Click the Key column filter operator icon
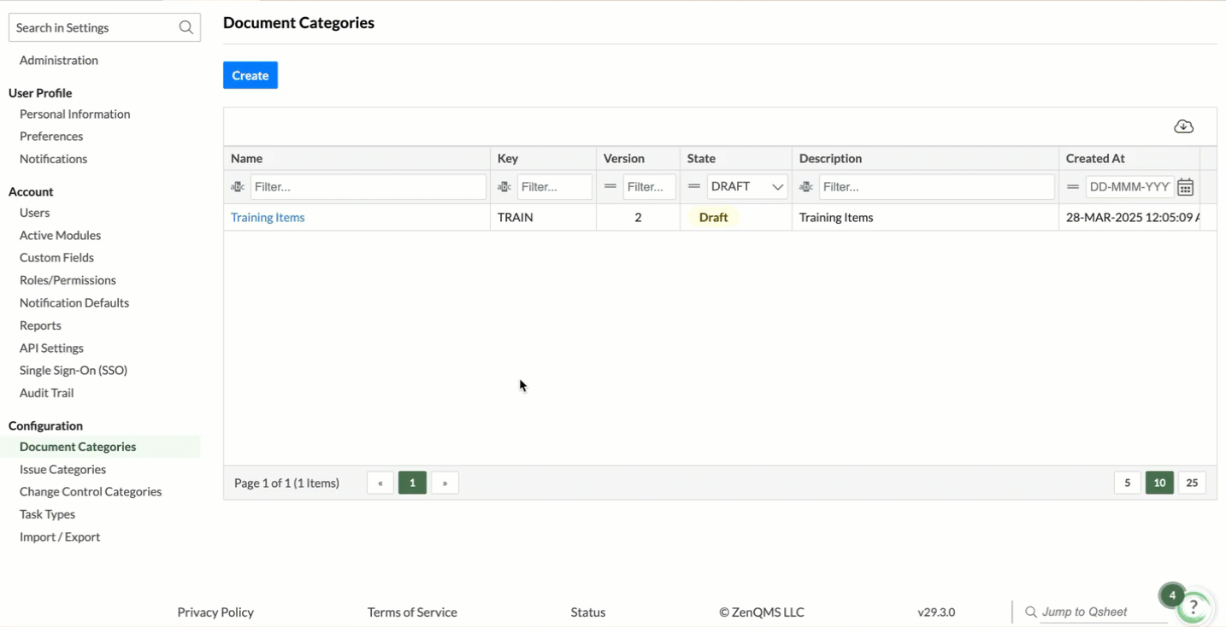The height and width of the screenshot is (627, 1226). tap(504, 187)
